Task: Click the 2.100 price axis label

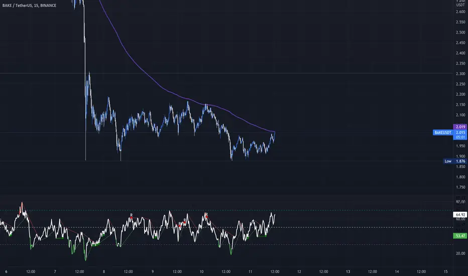Action: point(460,115)
